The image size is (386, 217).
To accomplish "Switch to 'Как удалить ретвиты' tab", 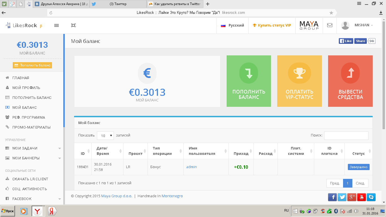I will click(x=175, y=4).
